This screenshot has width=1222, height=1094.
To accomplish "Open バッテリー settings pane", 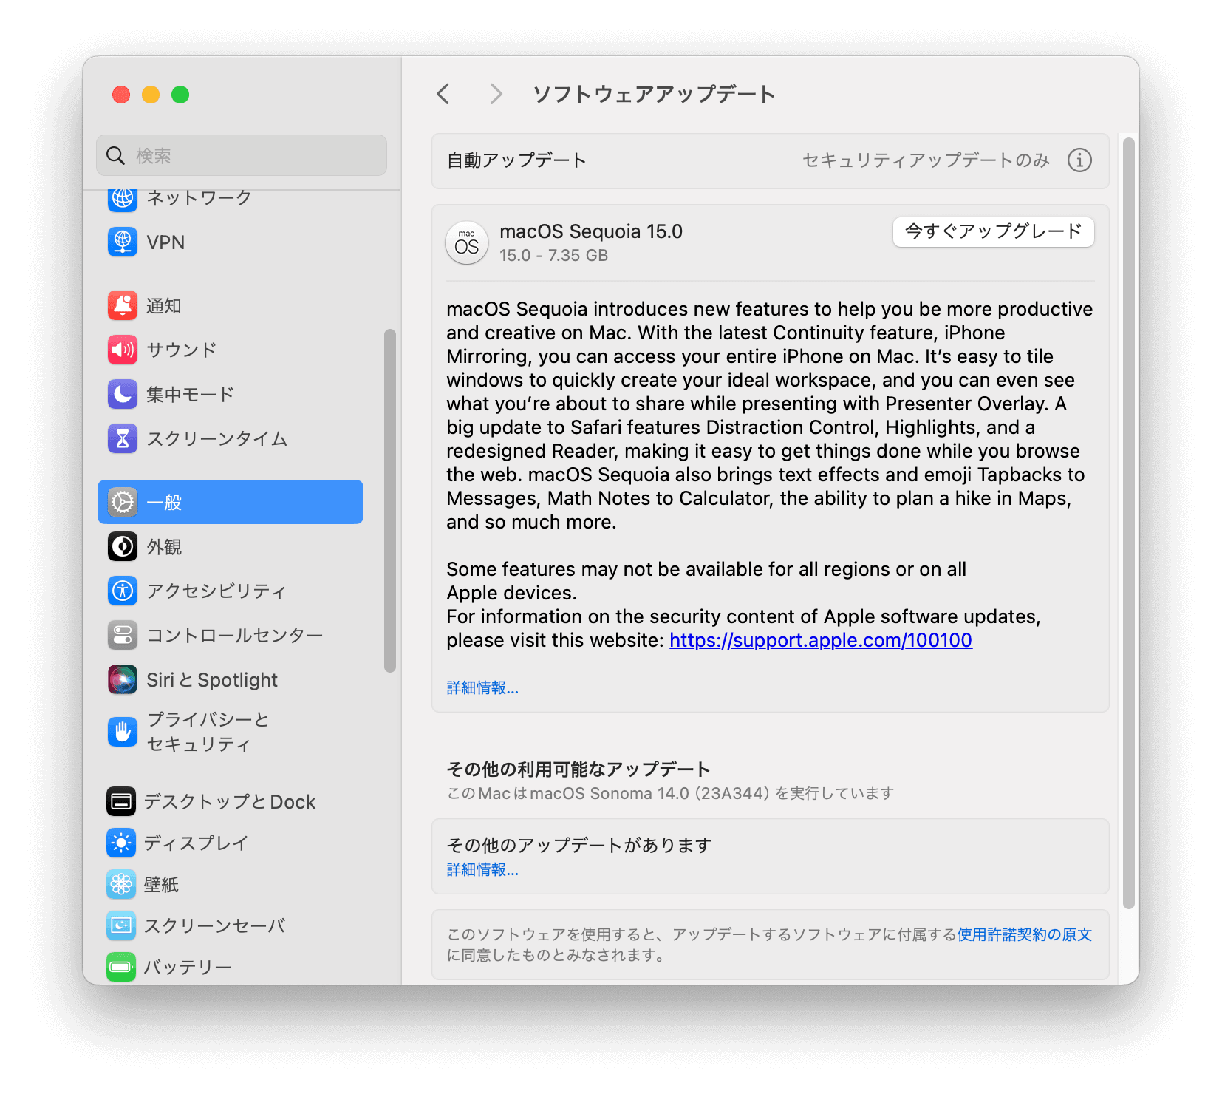I will [231, 967].
